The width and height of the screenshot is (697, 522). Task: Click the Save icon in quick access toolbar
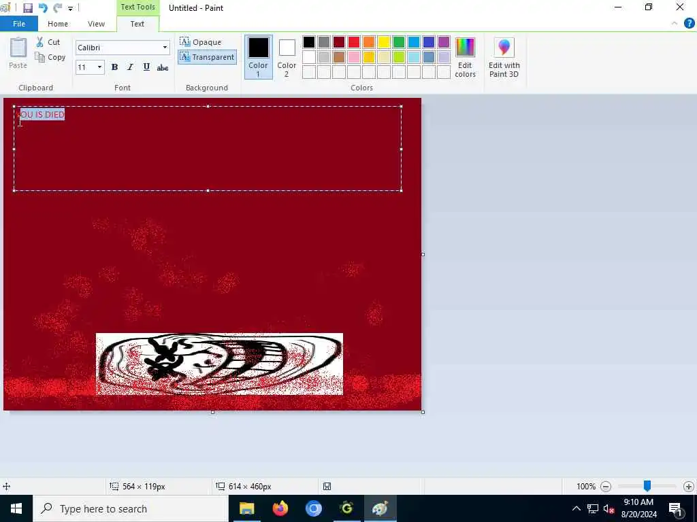(27, 8)
